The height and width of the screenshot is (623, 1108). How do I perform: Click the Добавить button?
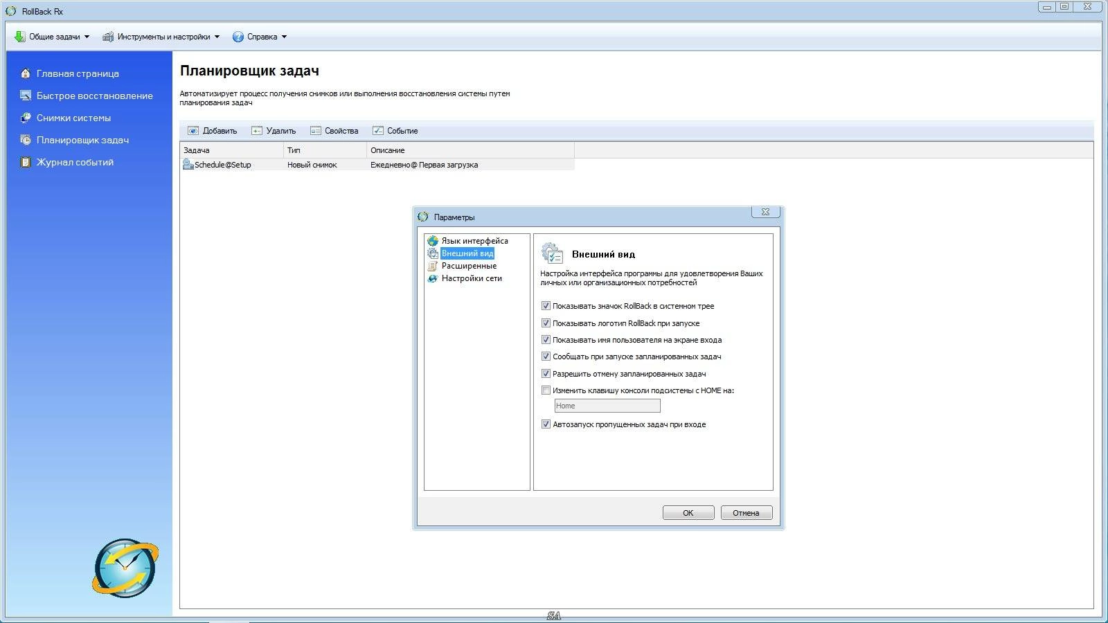click(x=212, y=131)
